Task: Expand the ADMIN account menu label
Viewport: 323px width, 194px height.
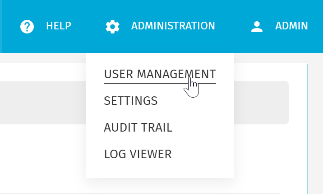Action: point(291,26)
